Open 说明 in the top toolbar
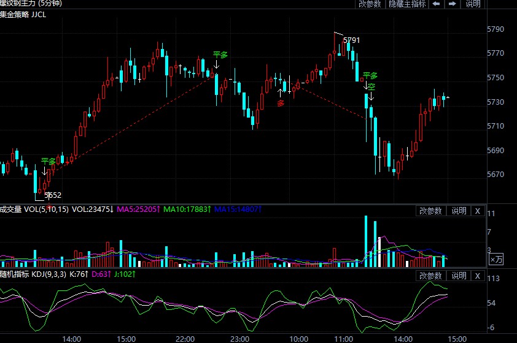Viewport: 517px width, 343px height. [x=473, y=4]
